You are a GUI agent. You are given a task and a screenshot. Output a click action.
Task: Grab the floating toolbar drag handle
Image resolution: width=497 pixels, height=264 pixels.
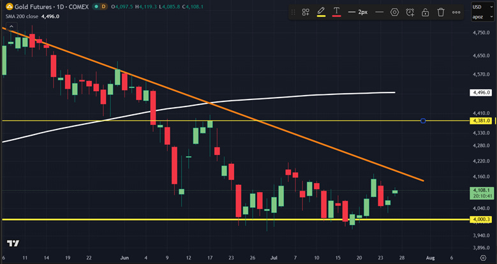click(293, 12)
